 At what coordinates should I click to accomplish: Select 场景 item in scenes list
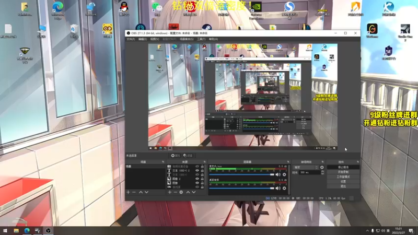145,166
